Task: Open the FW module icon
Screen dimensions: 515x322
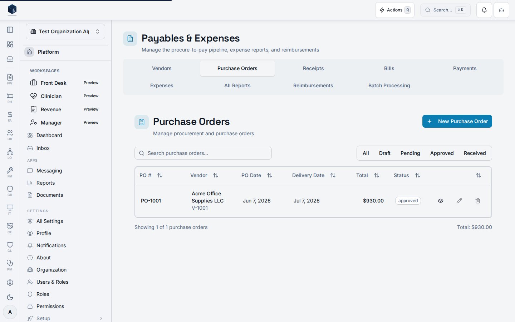Action: [x=10, y=79]
